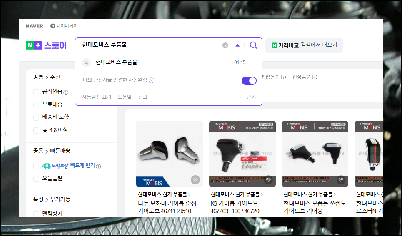Open info icon next to 많은순 sort
Screen dimensions: 402x236
[283, 77]
